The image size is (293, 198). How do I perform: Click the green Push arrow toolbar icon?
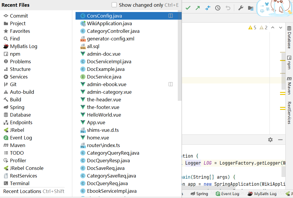coord(198,8)
